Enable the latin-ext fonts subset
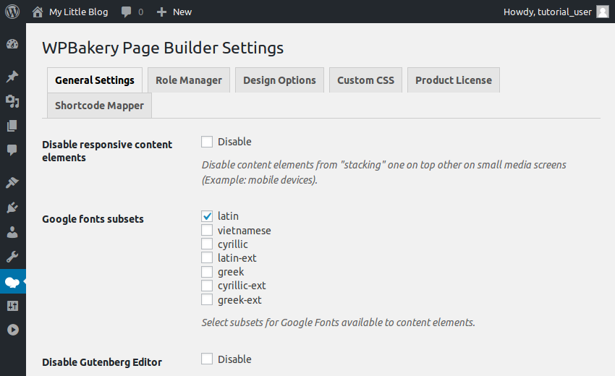Image resolution: width=615 pixels, height=376 pixels. pos(207,257)
